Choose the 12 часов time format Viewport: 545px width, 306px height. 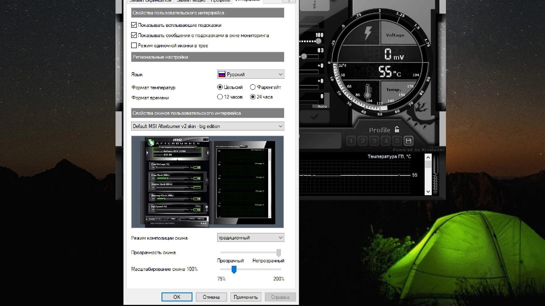point(220,97)
